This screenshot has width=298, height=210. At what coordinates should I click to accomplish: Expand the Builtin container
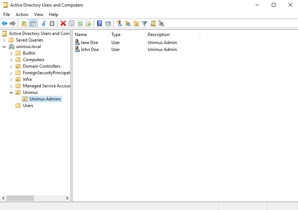11,53
